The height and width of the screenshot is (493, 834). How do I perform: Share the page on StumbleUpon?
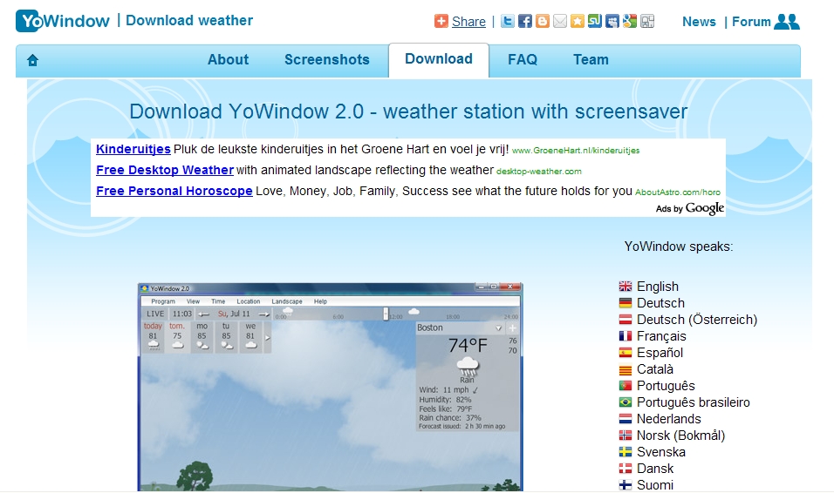coord(595,21)
